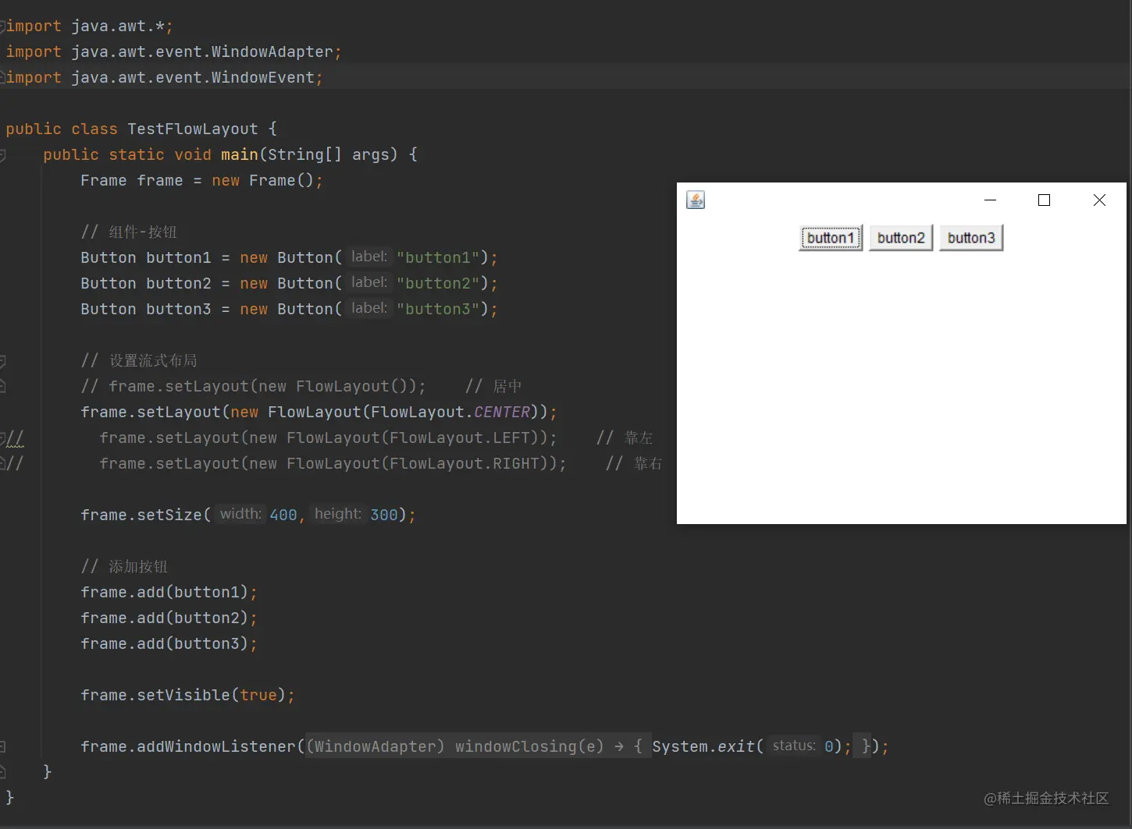Minimize the Java Frame window

tap(990, 200)
